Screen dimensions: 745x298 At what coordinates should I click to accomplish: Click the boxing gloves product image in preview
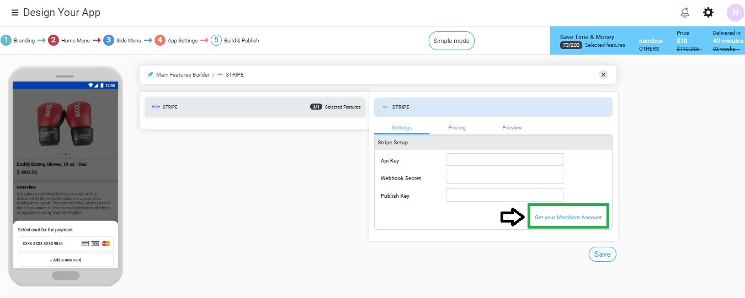tap(65, 124)
